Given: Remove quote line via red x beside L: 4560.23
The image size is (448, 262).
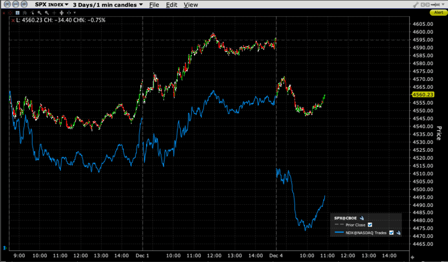Looking at the screenshot, I should 13,20.
